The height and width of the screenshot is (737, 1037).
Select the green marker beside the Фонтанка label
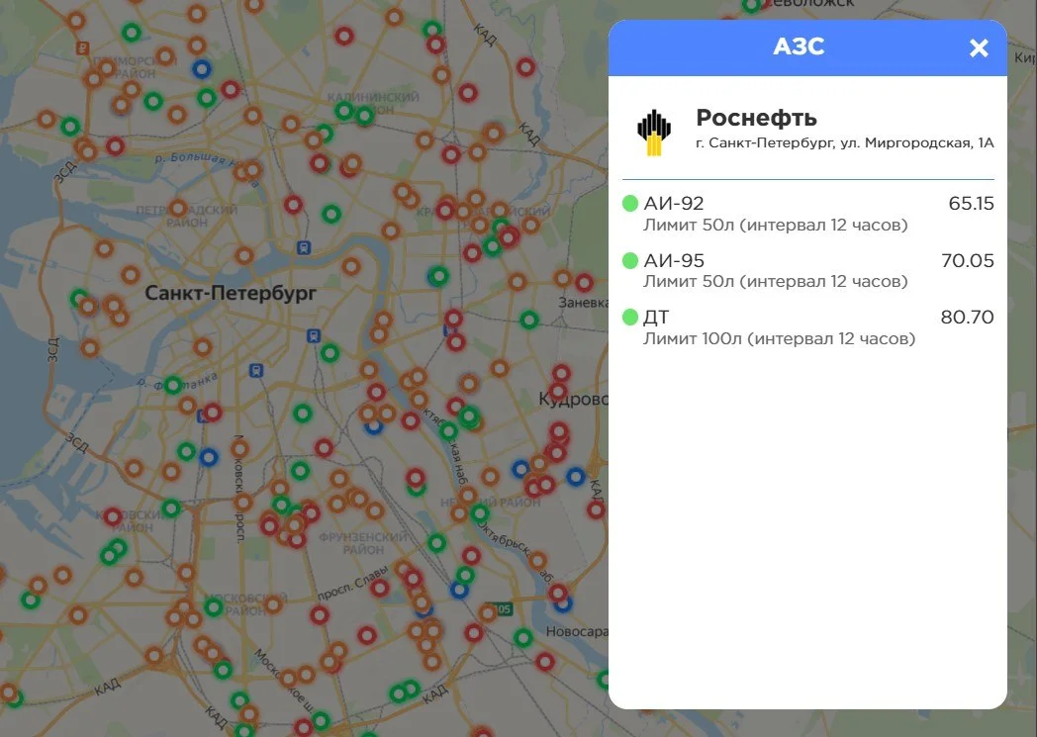pyautogui.click(x=173, y=385)
